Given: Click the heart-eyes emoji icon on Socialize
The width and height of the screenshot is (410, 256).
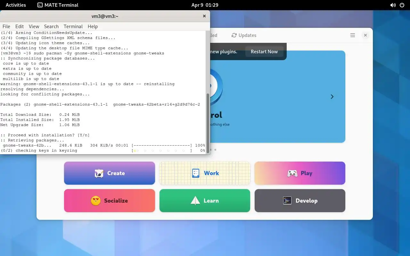Looking at the screenshot, I should (96, 201).
